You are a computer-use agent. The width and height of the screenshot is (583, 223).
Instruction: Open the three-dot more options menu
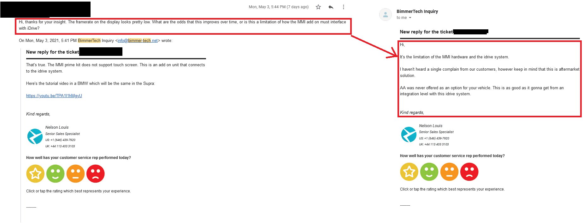344,7
